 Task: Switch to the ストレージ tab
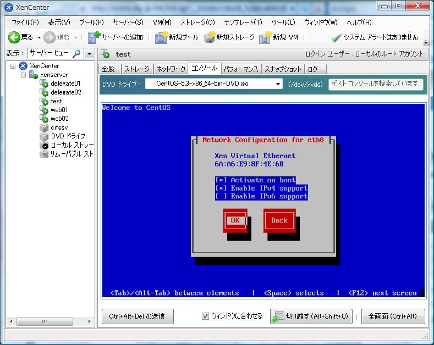138,69
